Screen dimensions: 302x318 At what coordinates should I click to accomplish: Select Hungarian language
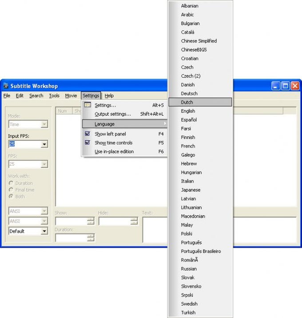200,172
